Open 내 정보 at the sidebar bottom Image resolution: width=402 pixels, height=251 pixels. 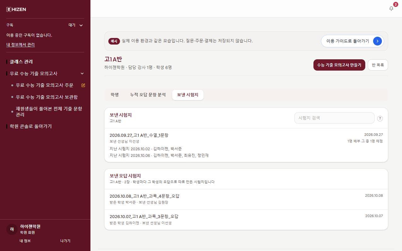coord(25,241)
